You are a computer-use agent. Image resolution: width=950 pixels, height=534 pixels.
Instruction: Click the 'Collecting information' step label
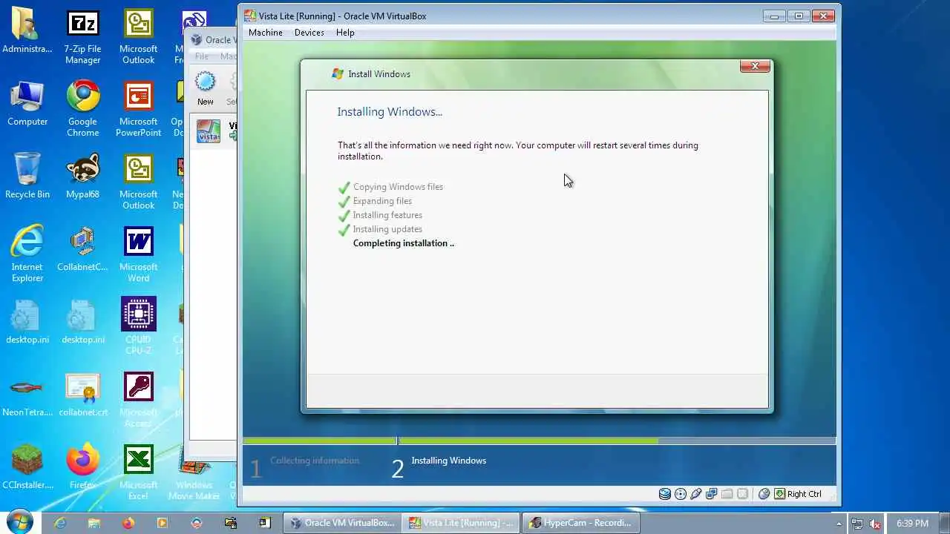pyautogui.click(x=315, y=461)
